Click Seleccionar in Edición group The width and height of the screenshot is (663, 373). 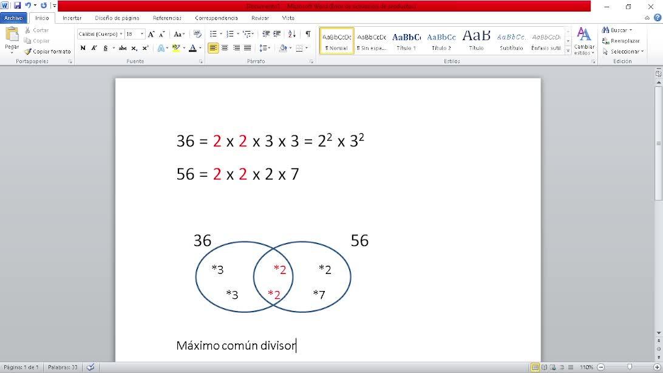click(x=623, y=51)
